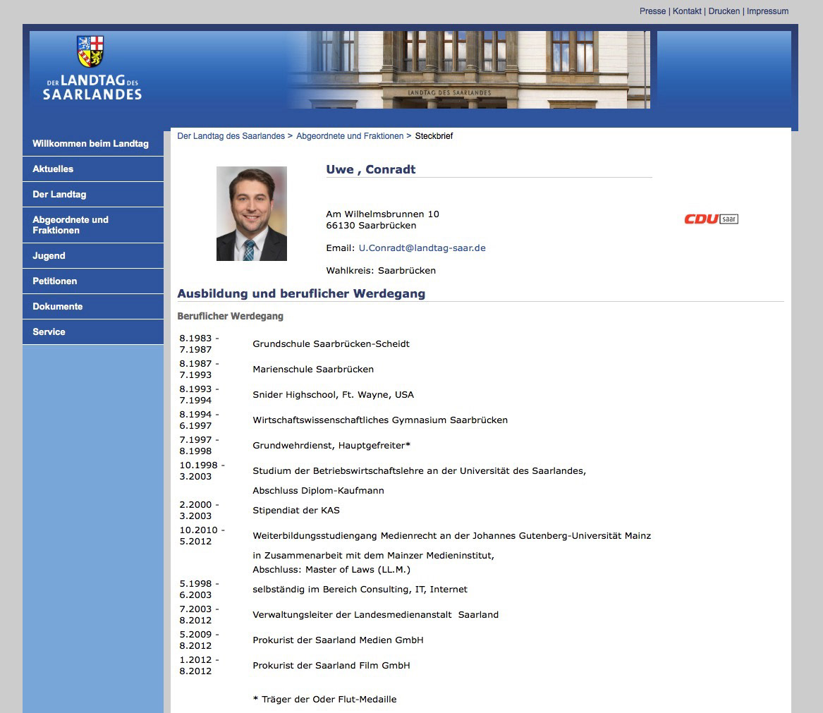Open the Kontakt link
Viewport: 823px width, 713px height.
[x=687, y=11]
